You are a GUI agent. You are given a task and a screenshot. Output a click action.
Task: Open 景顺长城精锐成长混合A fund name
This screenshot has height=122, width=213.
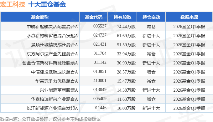click(55, 45)
